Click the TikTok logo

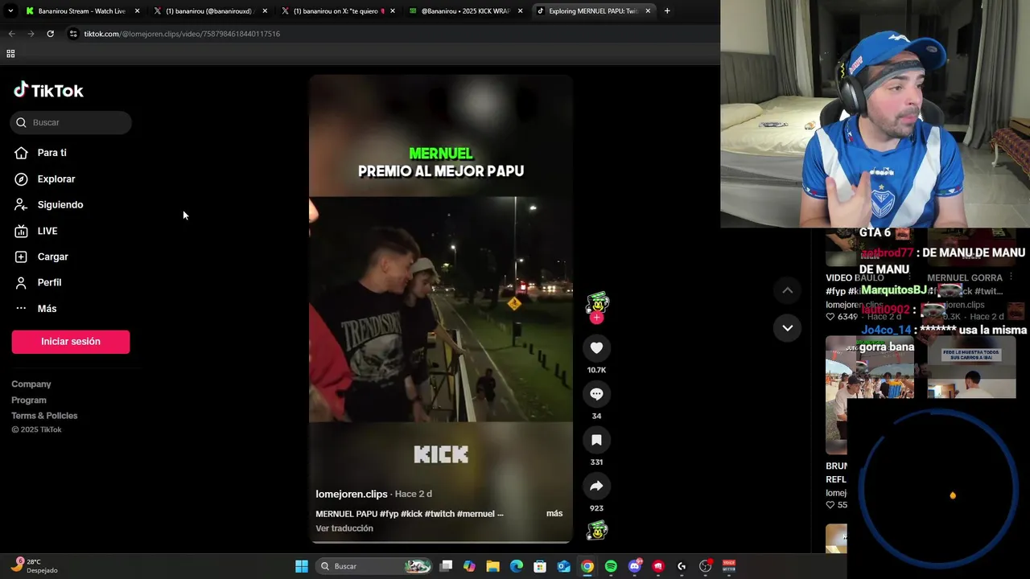point(48,90)
